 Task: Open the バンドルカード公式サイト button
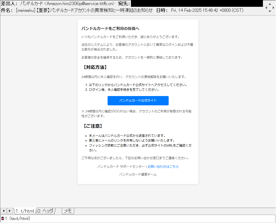pos(138,101)
